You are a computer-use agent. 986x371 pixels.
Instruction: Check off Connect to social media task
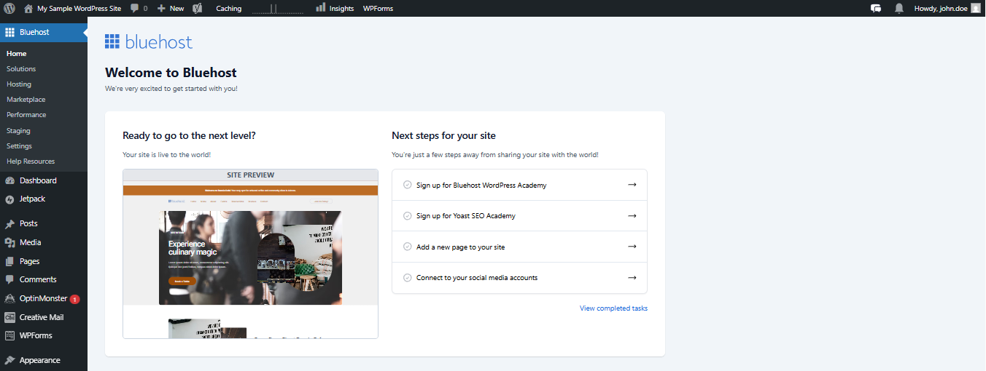407,278
